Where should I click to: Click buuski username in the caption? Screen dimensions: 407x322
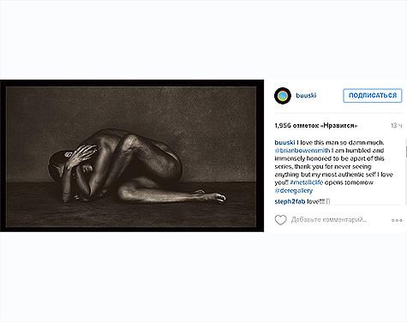pyautogui.click(x=284, y=142)
